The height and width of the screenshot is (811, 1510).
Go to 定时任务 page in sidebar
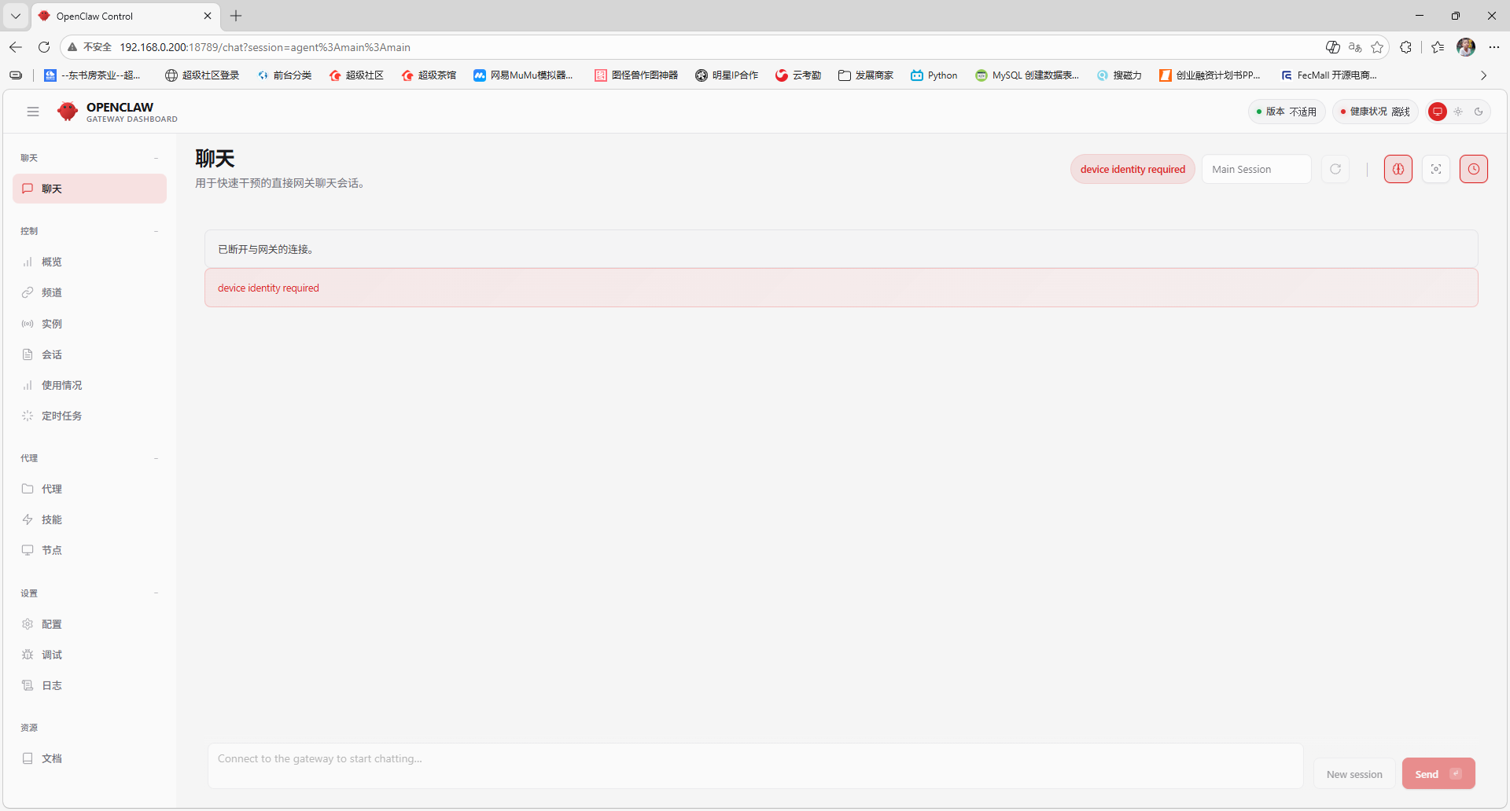point(61,416)
